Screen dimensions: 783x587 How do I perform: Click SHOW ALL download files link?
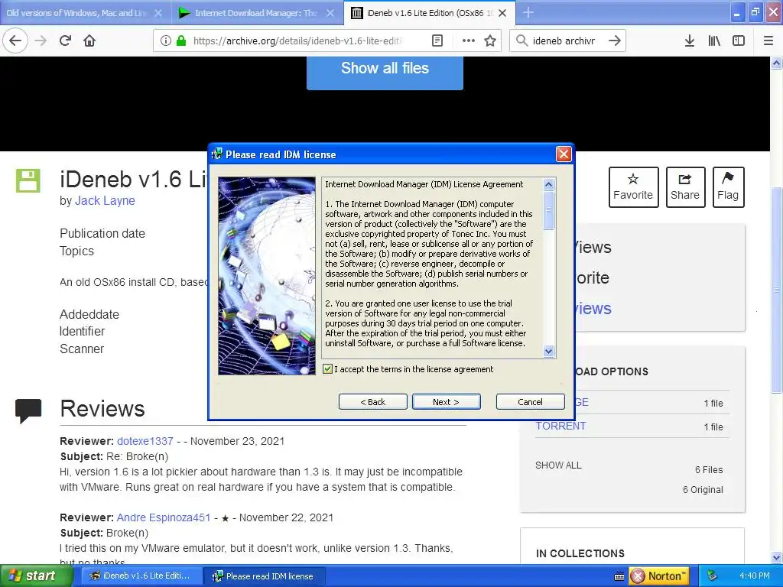[x=558, y=465]
